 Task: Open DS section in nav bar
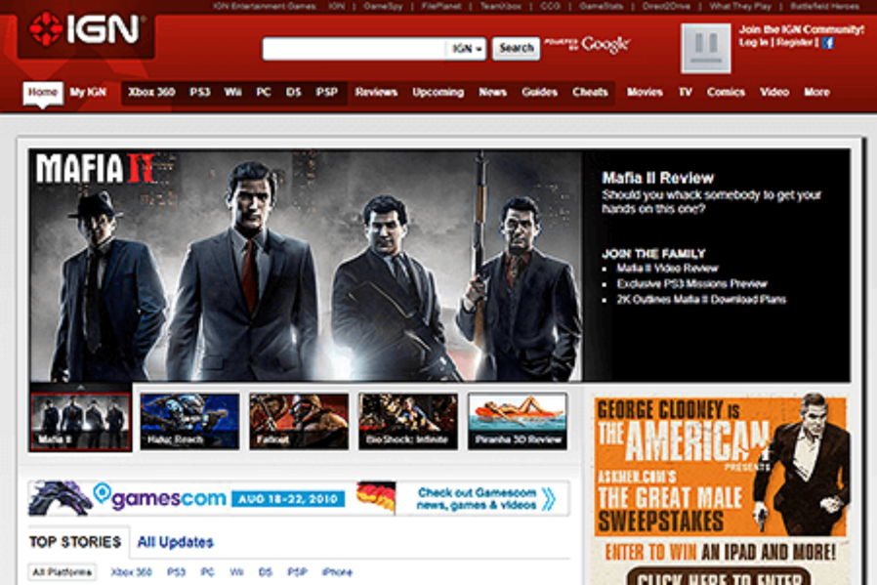[x=294, y=92]
